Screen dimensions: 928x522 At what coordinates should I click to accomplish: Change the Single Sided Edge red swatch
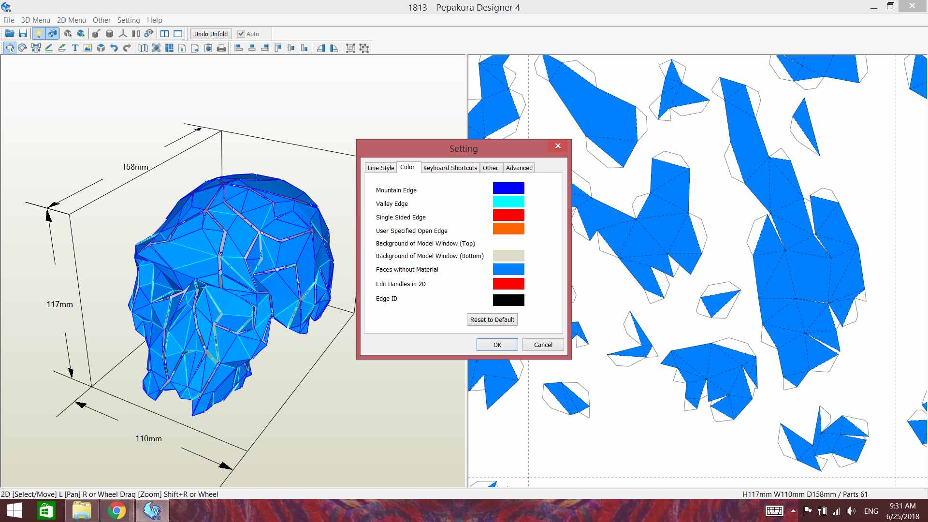click(x=508, y=215)
